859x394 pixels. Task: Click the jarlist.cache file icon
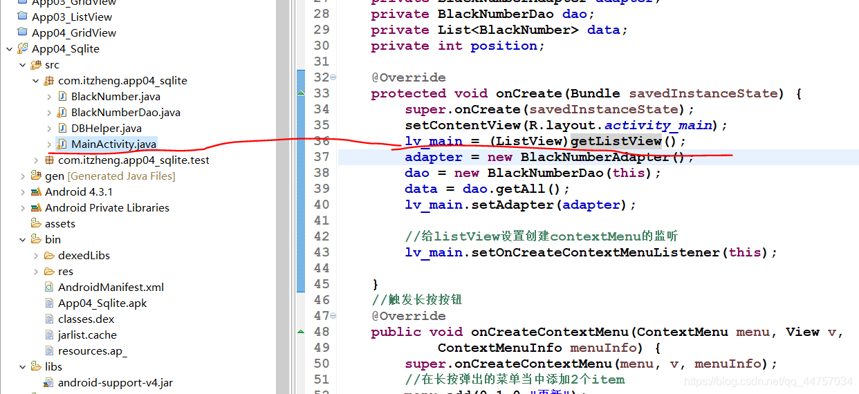[x=49, y=335]
